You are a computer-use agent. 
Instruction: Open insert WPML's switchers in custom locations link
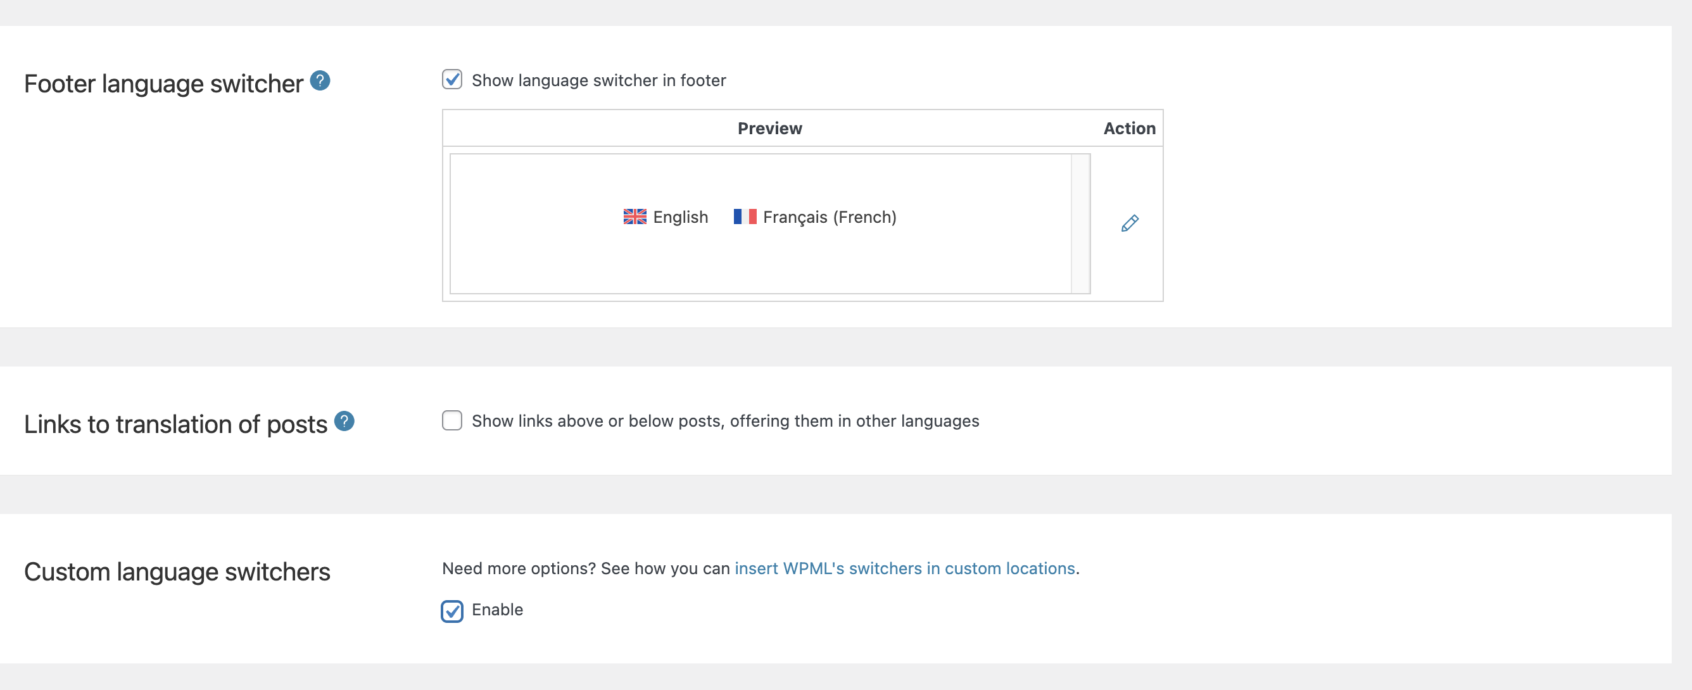[904, 568]
